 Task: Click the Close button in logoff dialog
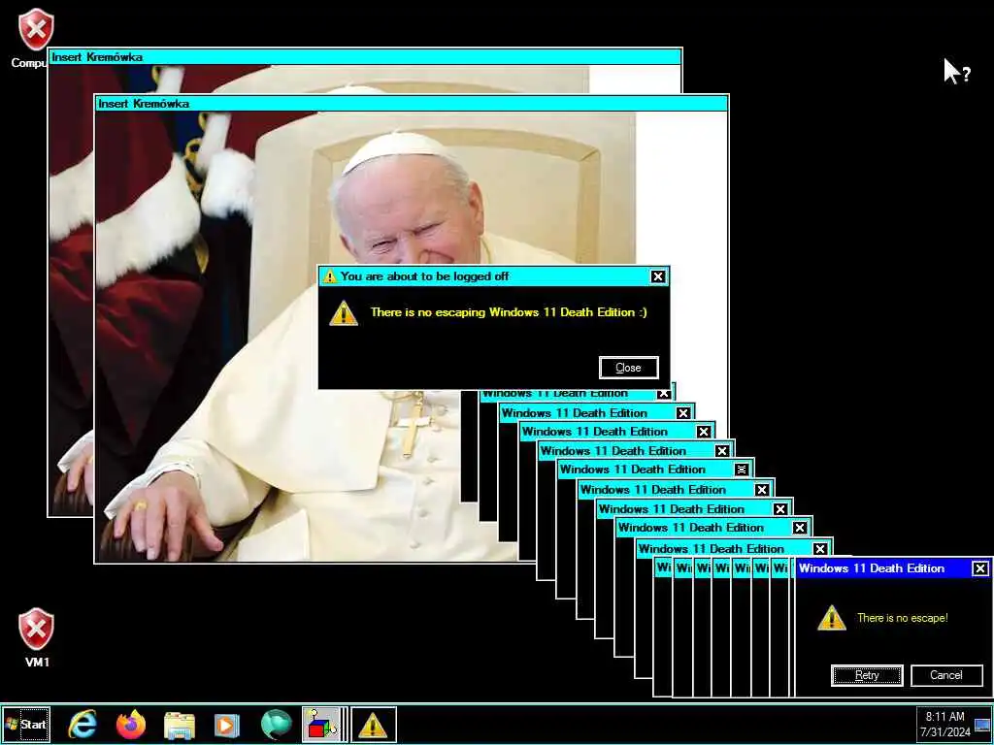pyautogui.click(x=628, y=368)
